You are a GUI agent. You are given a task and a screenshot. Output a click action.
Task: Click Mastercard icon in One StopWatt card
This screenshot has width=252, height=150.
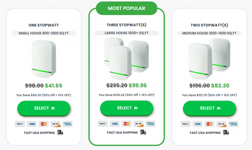(x=44, y=124)
